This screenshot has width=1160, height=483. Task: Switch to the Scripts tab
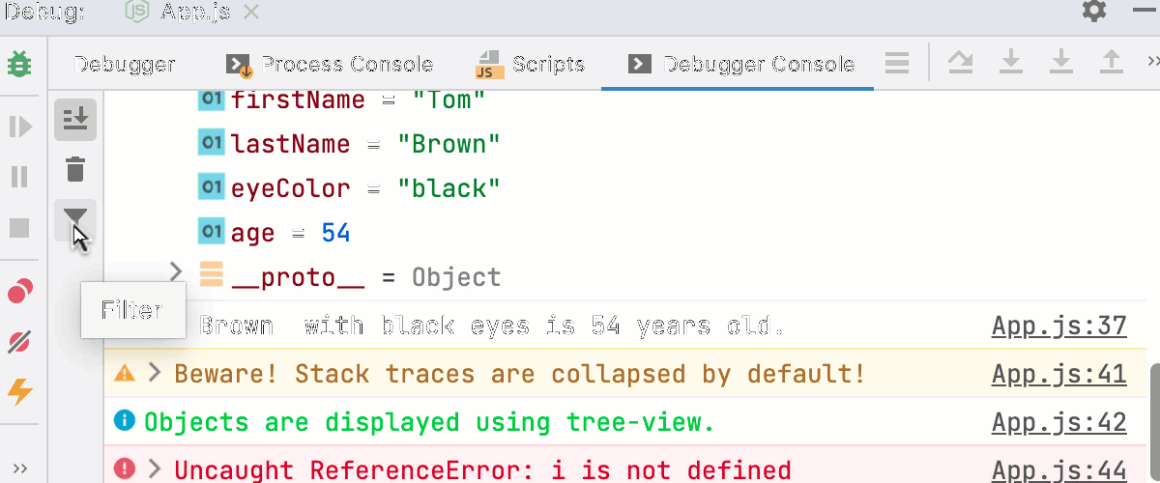(x=531, y=65)
